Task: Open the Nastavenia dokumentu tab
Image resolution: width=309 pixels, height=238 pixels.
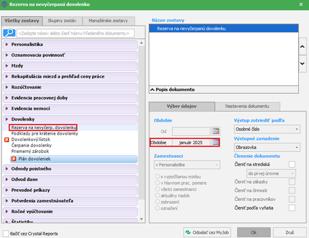Action: (x=247, y=106)
